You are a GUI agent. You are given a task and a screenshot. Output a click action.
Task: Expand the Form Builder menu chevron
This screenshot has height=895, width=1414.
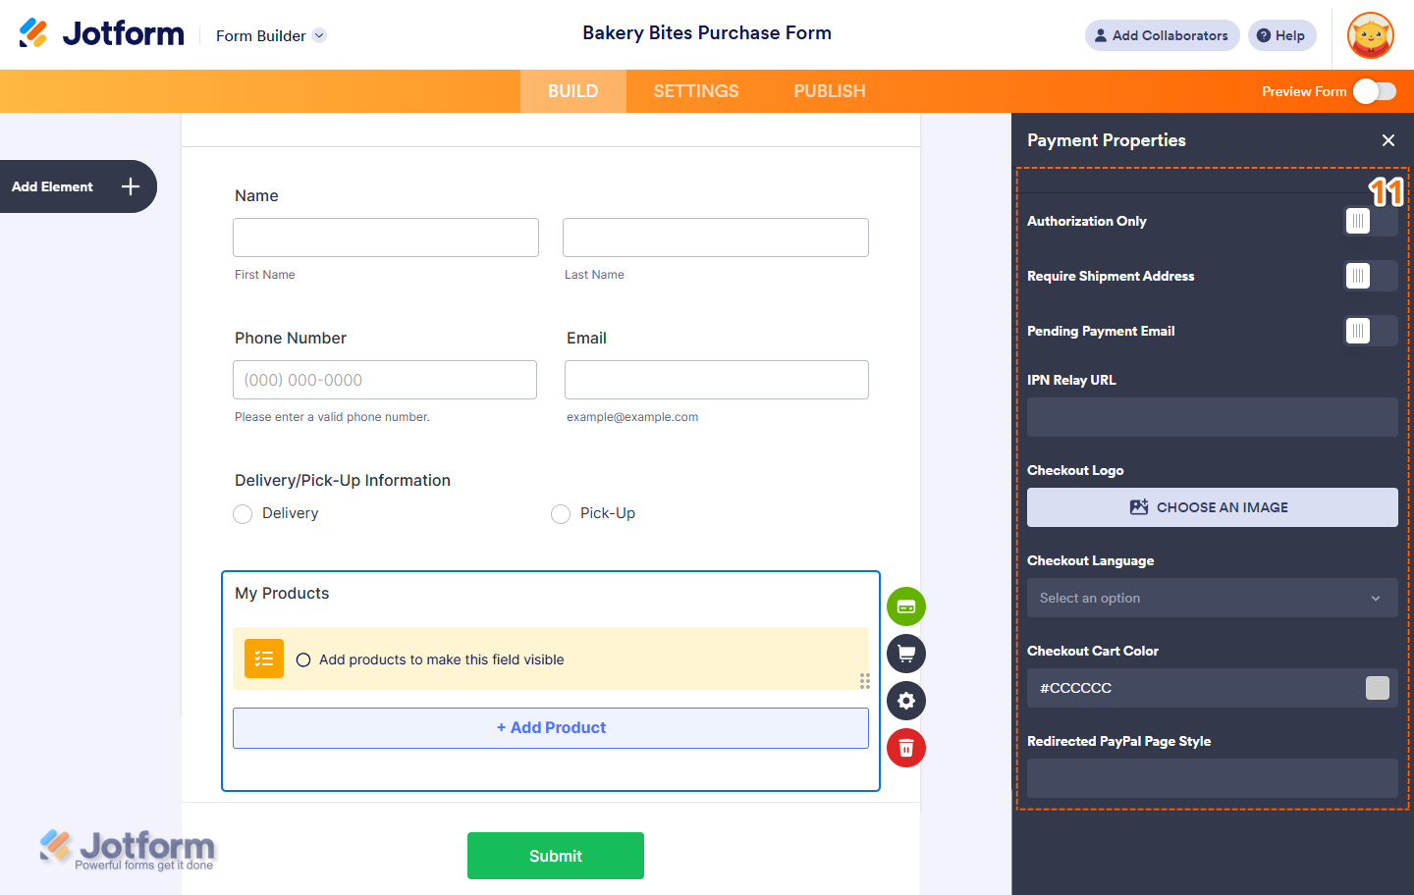318,35
